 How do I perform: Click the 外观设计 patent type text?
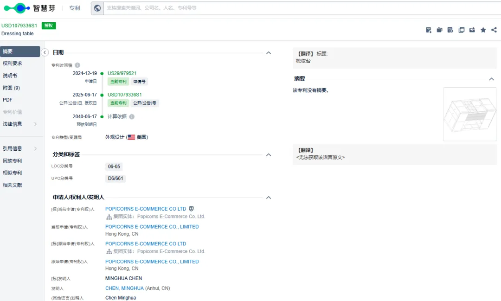[x=115, y=137]
